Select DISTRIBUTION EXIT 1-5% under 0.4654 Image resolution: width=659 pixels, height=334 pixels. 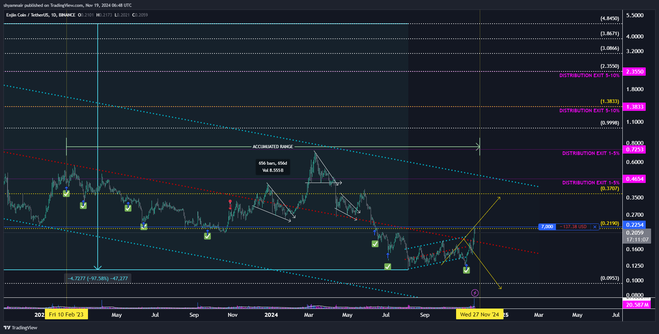pos(591,183)
